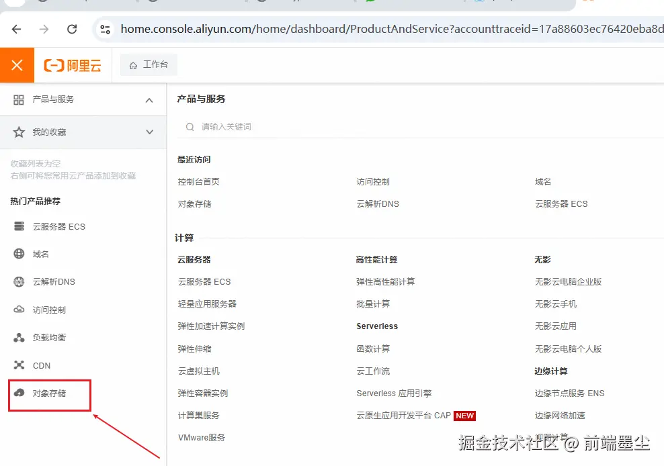Screen dimensions: 664x466
Task: Open Serverless 应用引擎
Action: coord(394,393)
